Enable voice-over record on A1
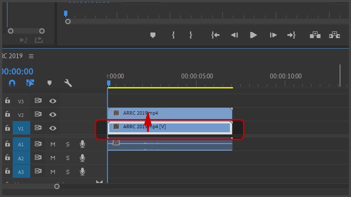Image resolution: width=351 pixels, height=197 pixels. 82,144
